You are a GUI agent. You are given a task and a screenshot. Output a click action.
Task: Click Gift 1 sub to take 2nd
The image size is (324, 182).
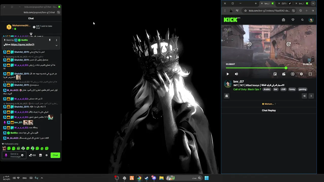[44, 27]
